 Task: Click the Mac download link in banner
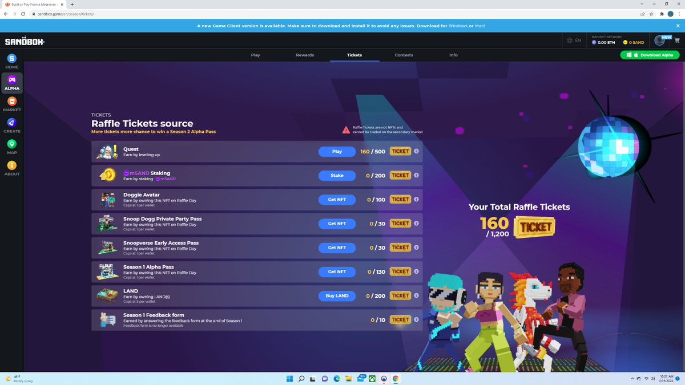(x=479, y=26)
